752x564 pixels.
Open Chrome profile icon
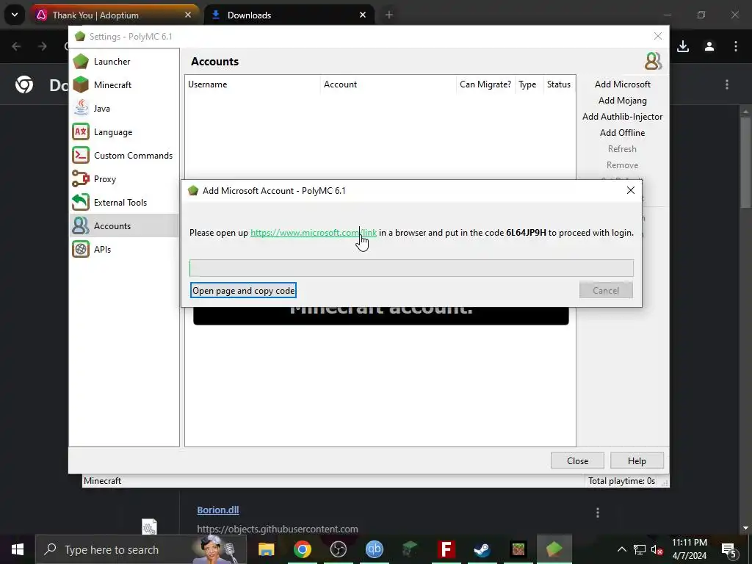pyautogui.click(x=709, y=46)
